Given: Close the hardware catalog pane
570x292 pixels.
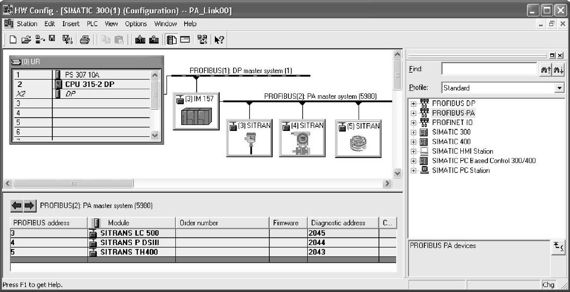Looking at the screenshot, I should [x=560, y=56].
